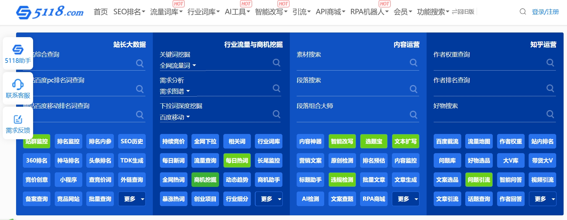Click the 智能改写 green button
567x220 pixels.
[x=342, y=141]
